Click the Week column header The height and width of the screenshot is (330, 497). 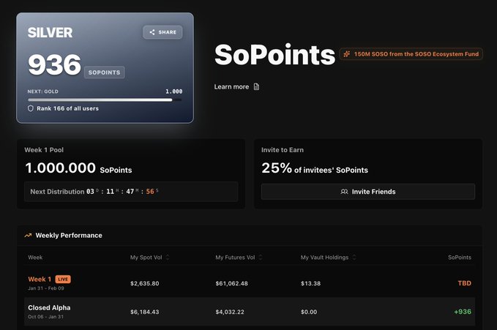tap(35, 258)
